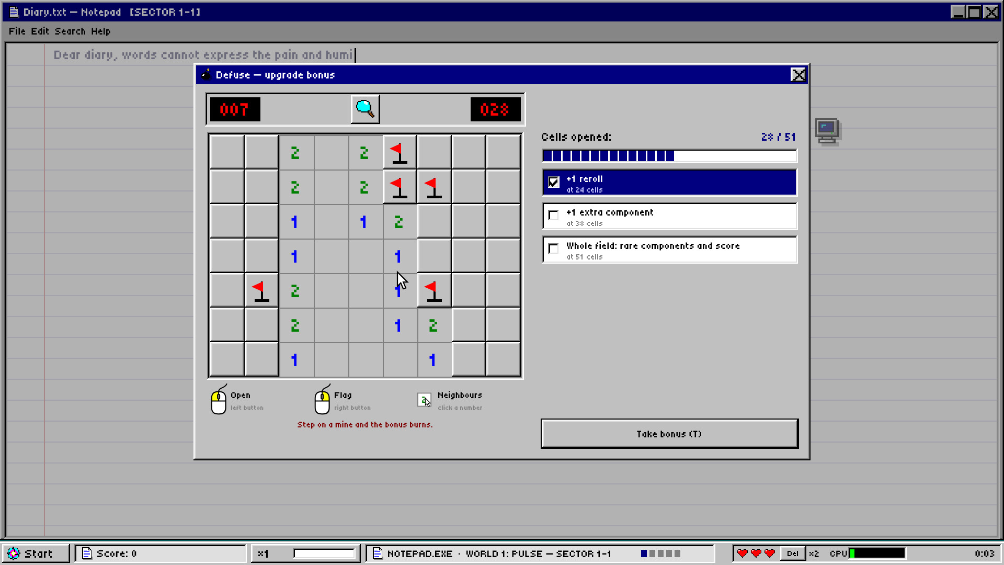Viewport: 1004px width, 565px height.
Task: Click the unopened bottom-right cell of the minefield
Action: (503, 359)
